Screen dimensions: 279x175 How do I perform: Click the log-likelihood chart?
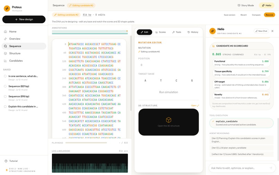(90, 163)
